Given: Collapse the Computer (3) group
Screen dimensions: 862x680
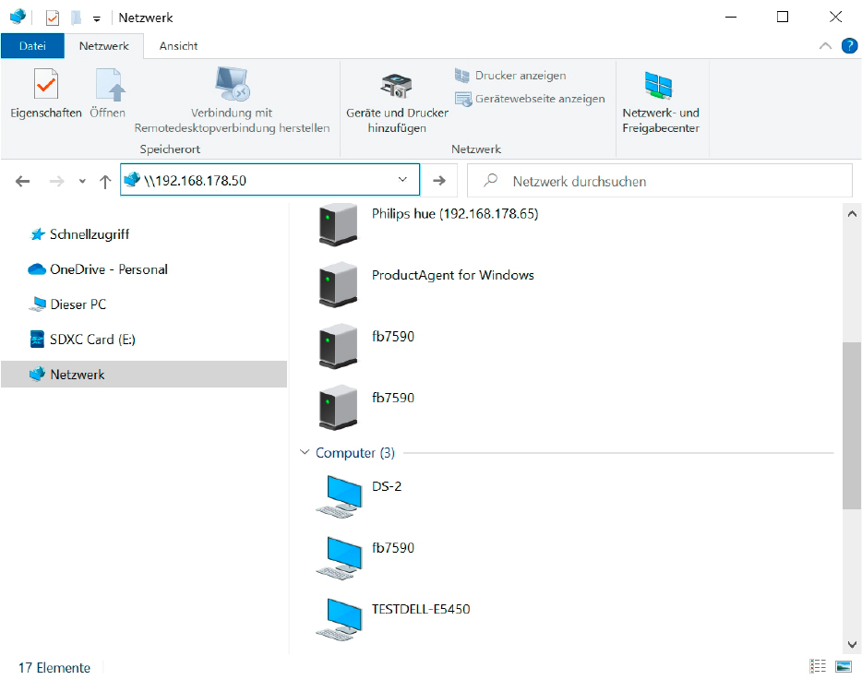Looking at the screenshot, I should tap(305, 452).
